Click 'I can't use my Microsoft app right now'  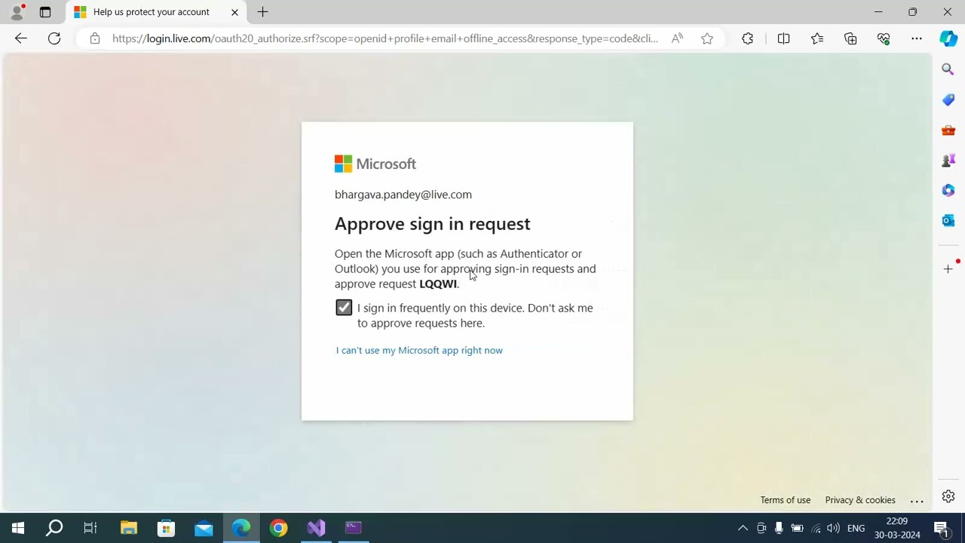point(419,350)
